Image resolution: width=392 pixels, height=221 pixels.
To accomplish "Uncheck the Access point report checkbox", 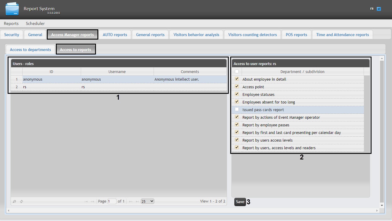I will (x=237, y=87).
